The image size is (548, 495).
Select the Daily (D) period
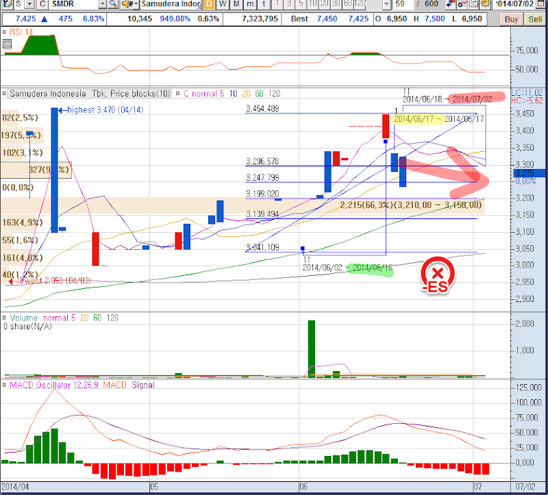(x=209, y=4)
